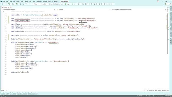The height and width of the screenshot is (97, 172).
Task: Open the Debug configuration dropdown
Action: pyautogui.click(x=37, y=4)
